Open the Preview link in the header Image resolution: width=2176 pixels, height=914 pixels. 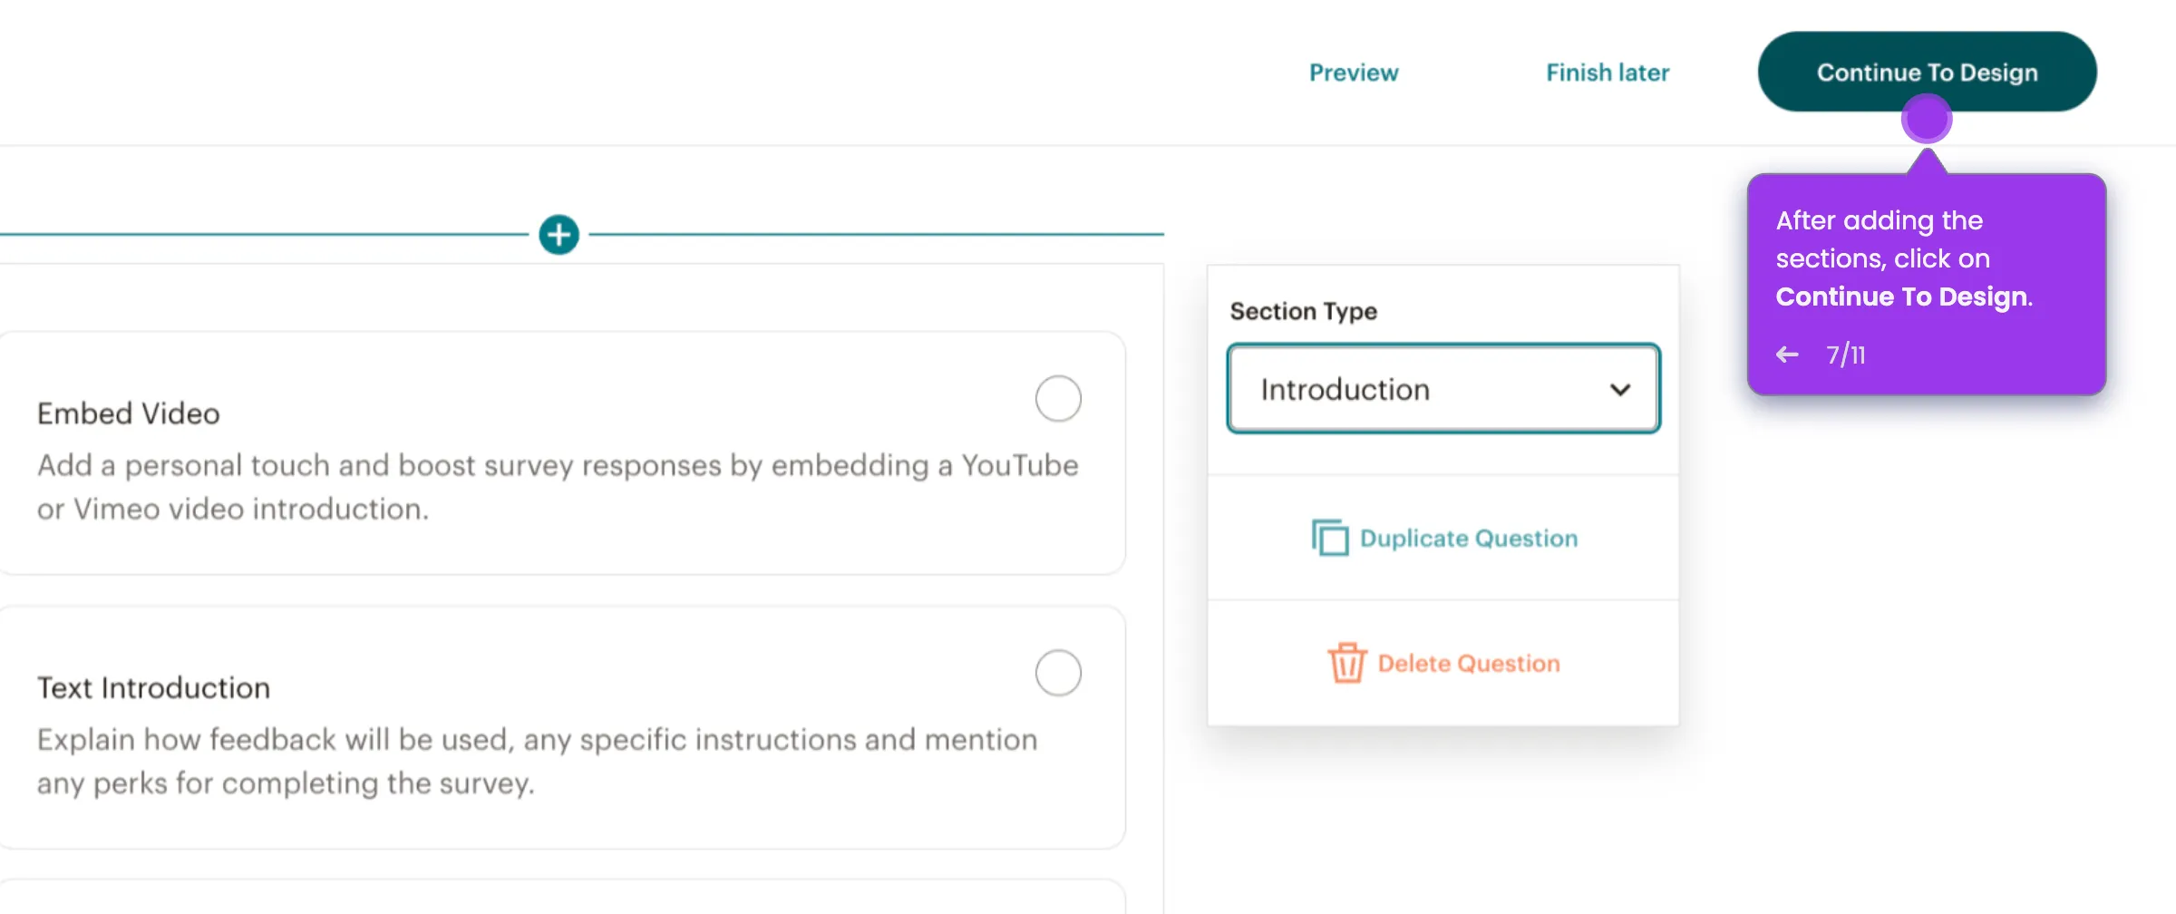[1353, 73]
